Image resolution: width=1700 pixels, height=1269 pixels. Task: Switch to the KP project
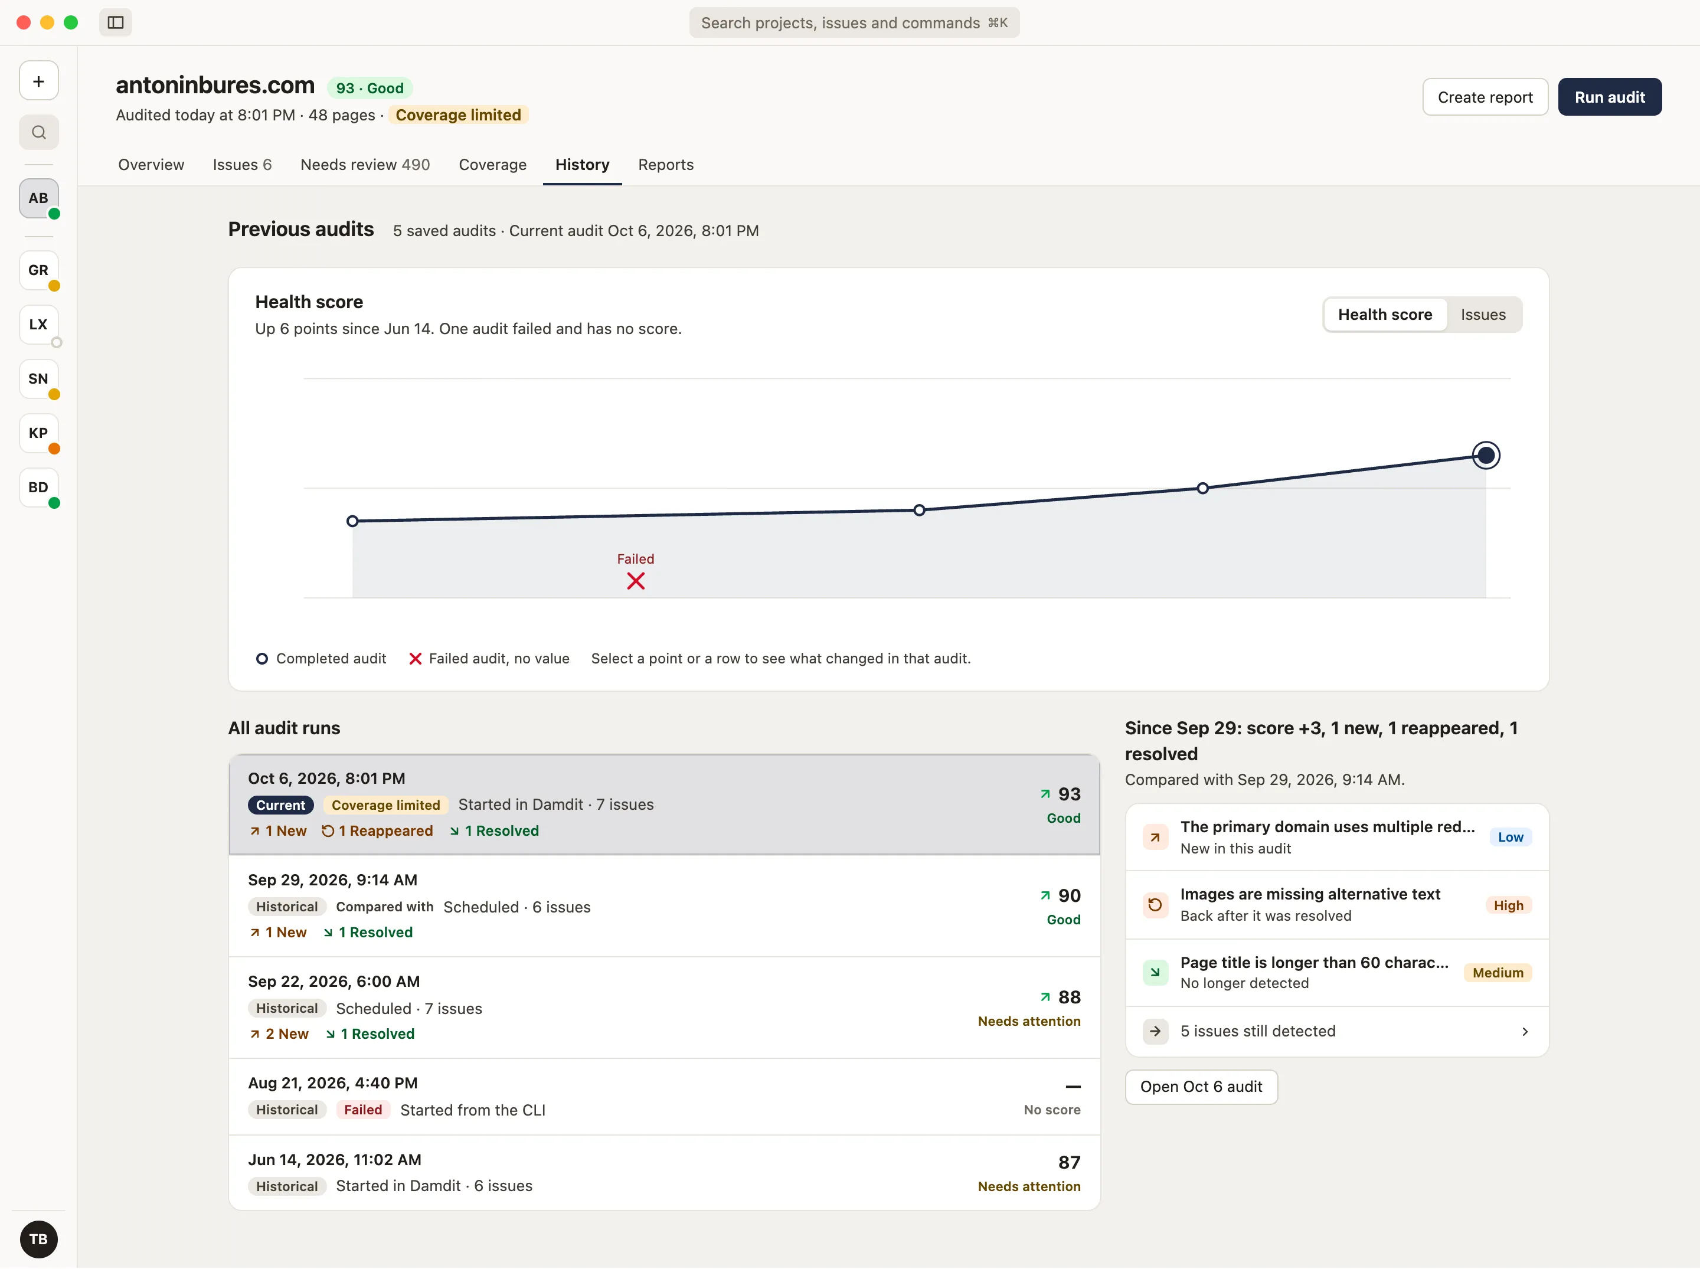[x=38, y=433]
